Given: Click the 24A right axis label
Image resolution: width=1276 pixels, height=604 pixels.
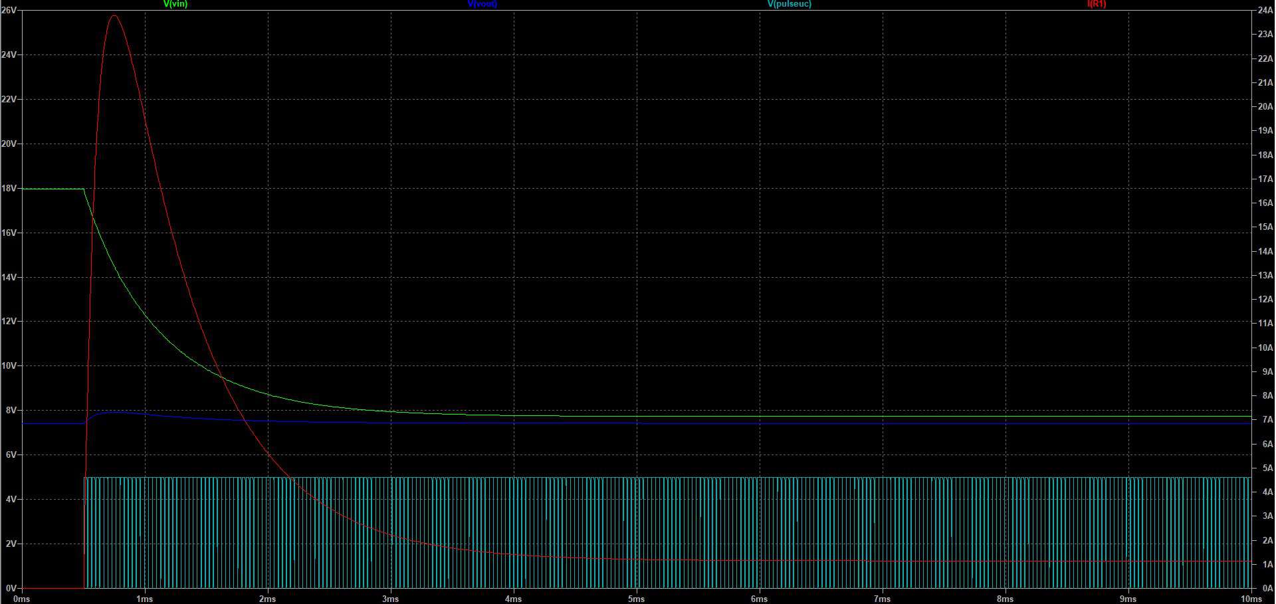Looking at the screenshot, I should coord(1265,10).
